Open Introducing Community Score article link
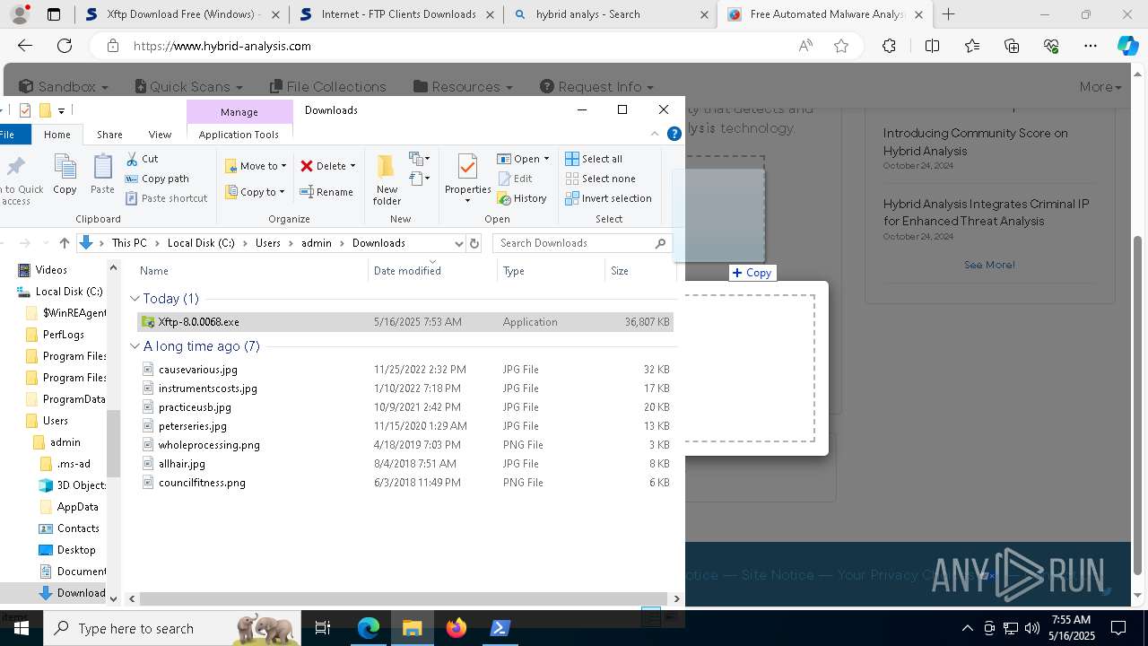The width and height of the screenshot is (1148, 646). (976, 142)
